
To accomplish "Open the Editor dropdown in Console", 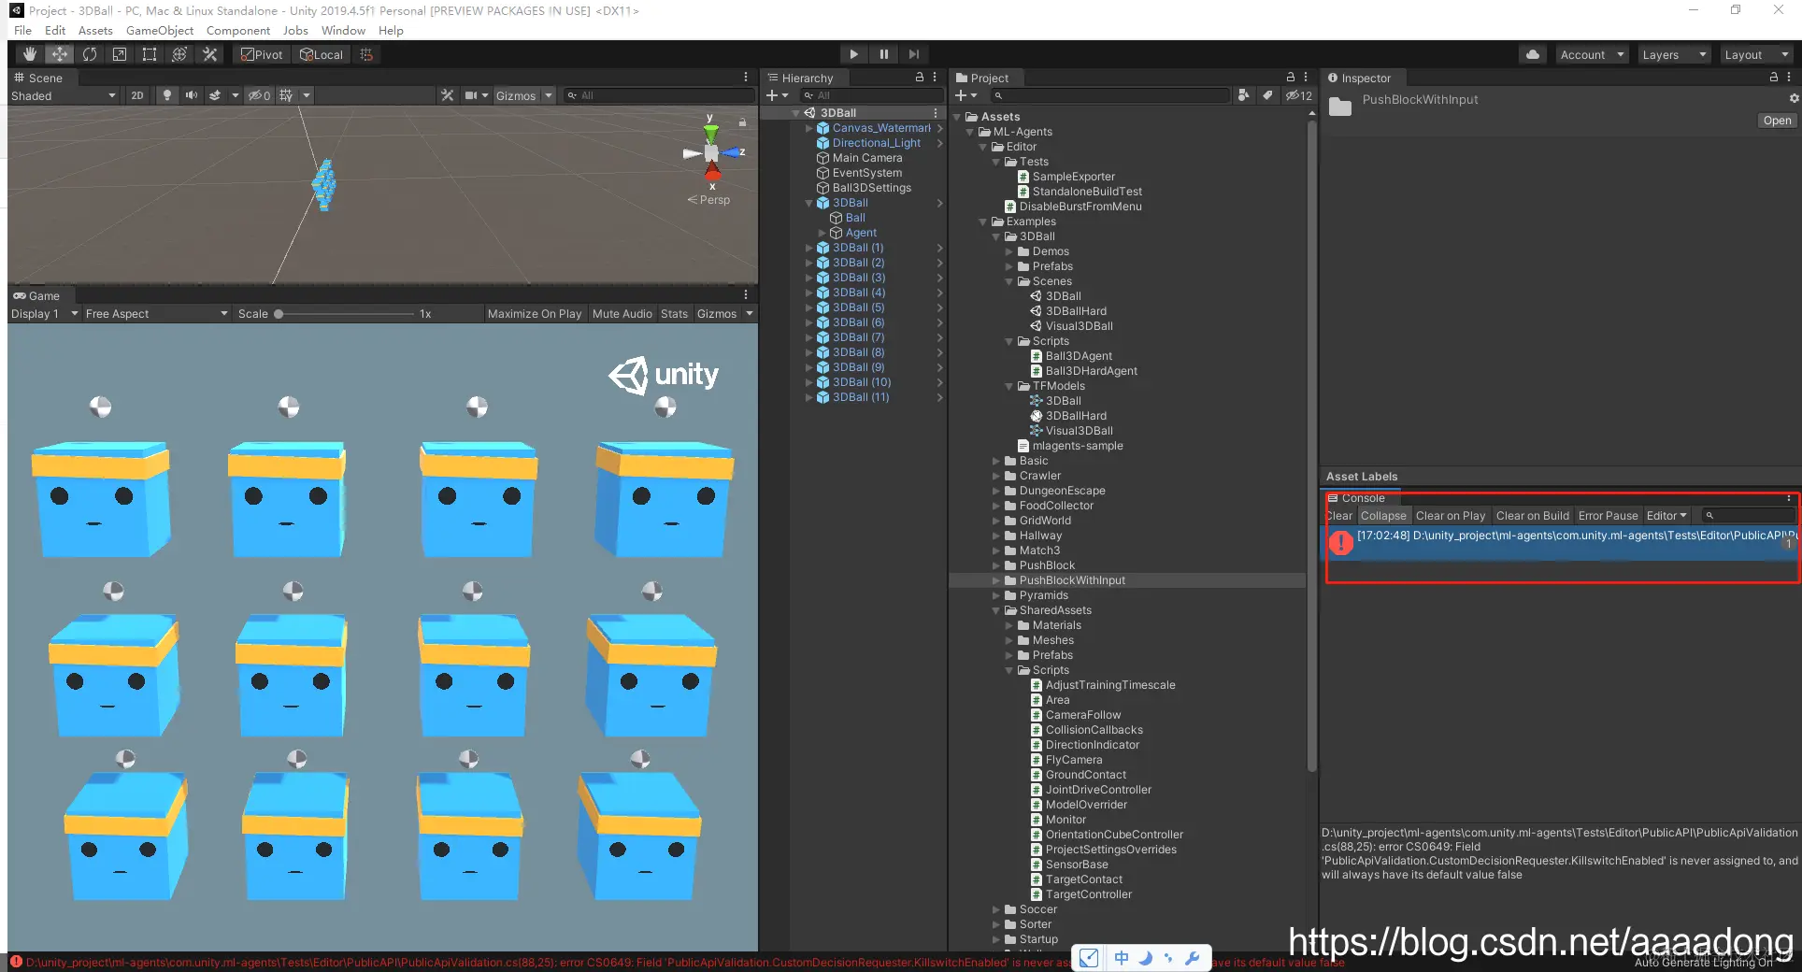I will pyautogui.click(x=1666, y=516).
